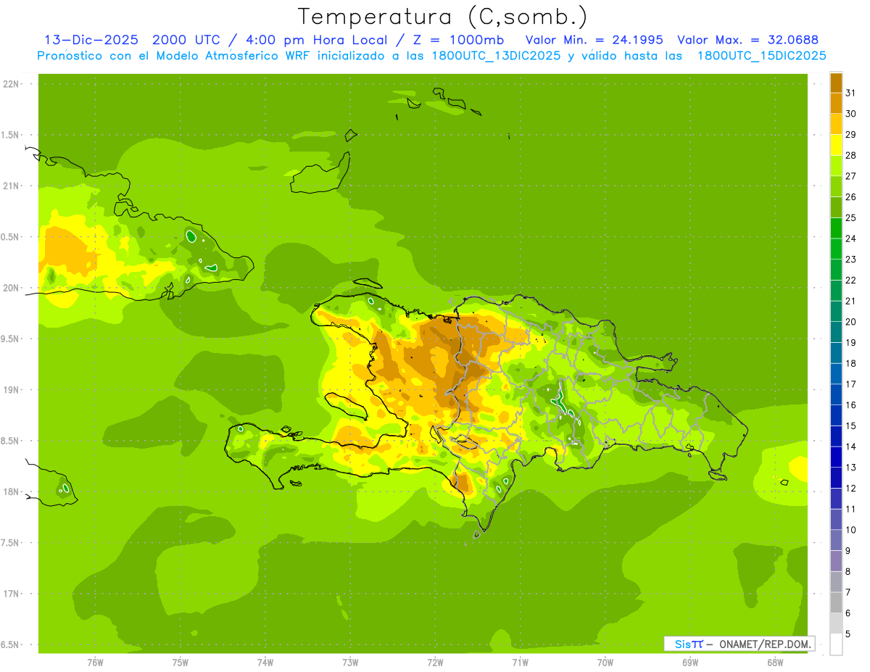
Task: Click the blue colorbar swatch between 15 and 16
Action: (x=837, y=415)
